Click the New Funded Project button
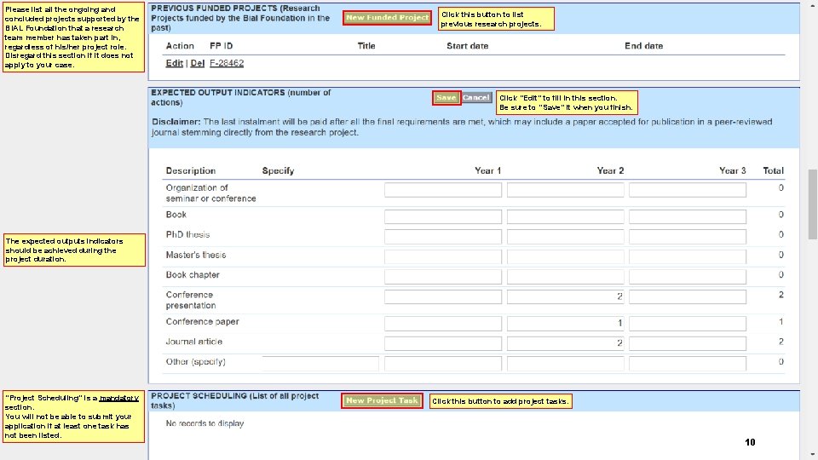 [387, 18]
